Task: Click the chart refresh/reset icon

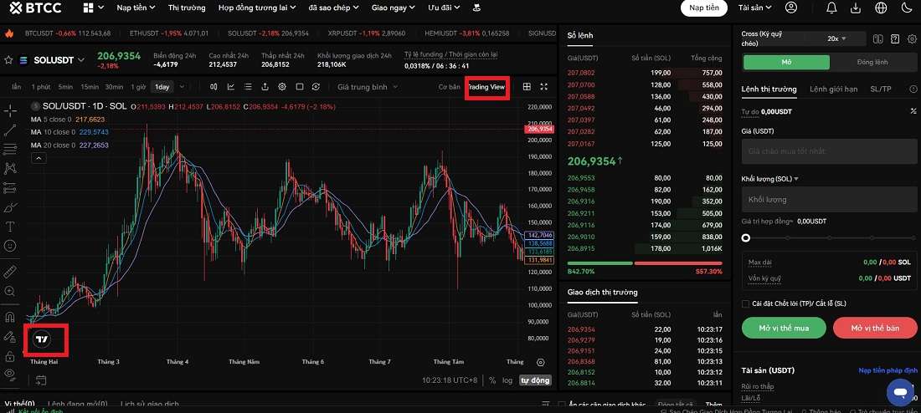Action: [x=316, y=87]
